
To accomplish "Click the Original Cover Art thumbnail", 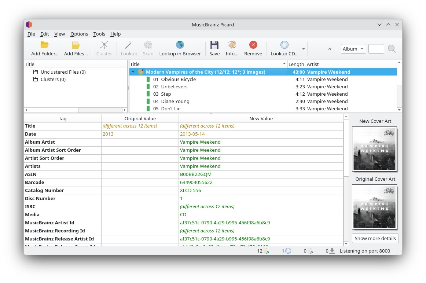I will click(x=374, y=207).
